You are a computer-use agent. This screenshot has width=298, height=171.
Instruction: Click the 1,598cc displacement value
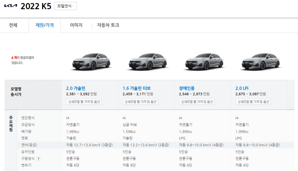(129, 131)
